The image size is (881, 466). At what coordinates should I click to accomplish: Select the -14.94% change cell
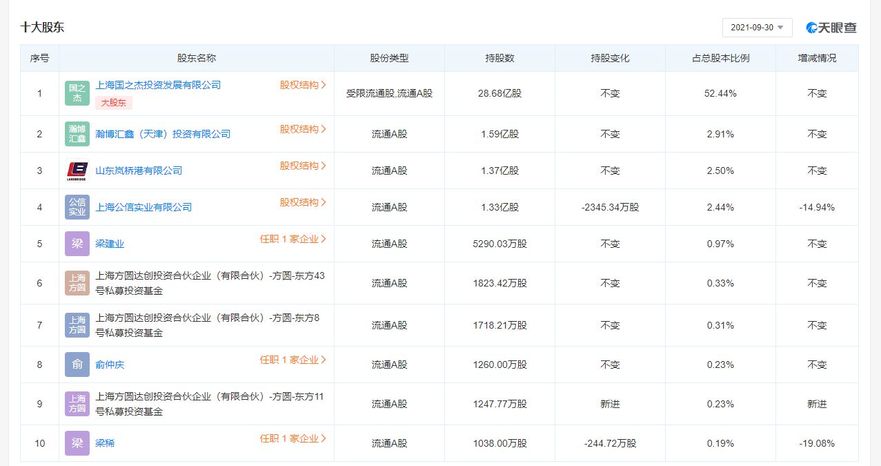point(818,207)
